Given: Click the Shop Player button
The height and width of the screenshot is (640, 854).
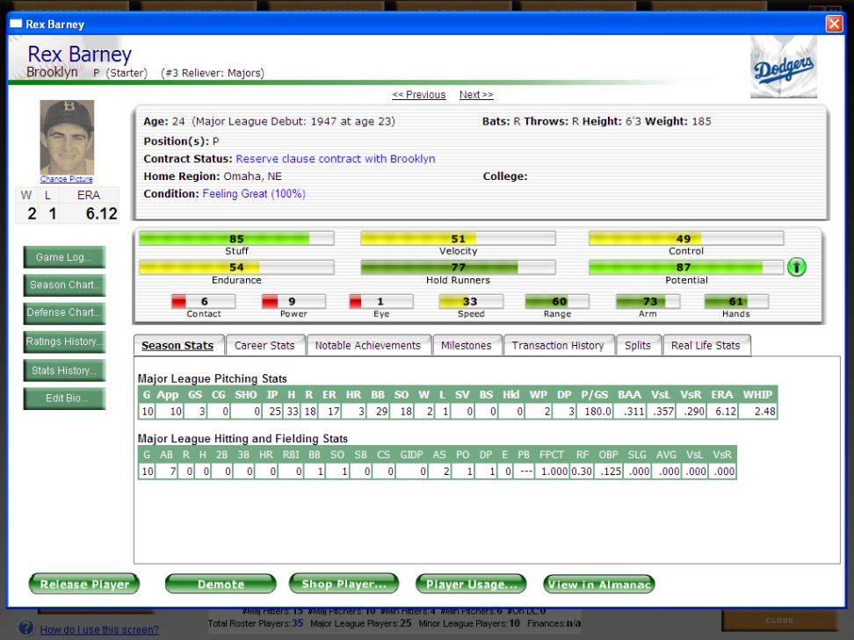Looking at the screenshot, I should [x=344, y=584].
